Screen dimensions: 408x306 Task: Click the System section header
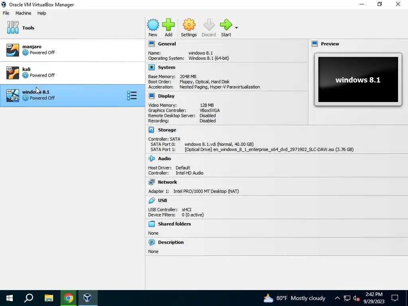click(167, 67)
